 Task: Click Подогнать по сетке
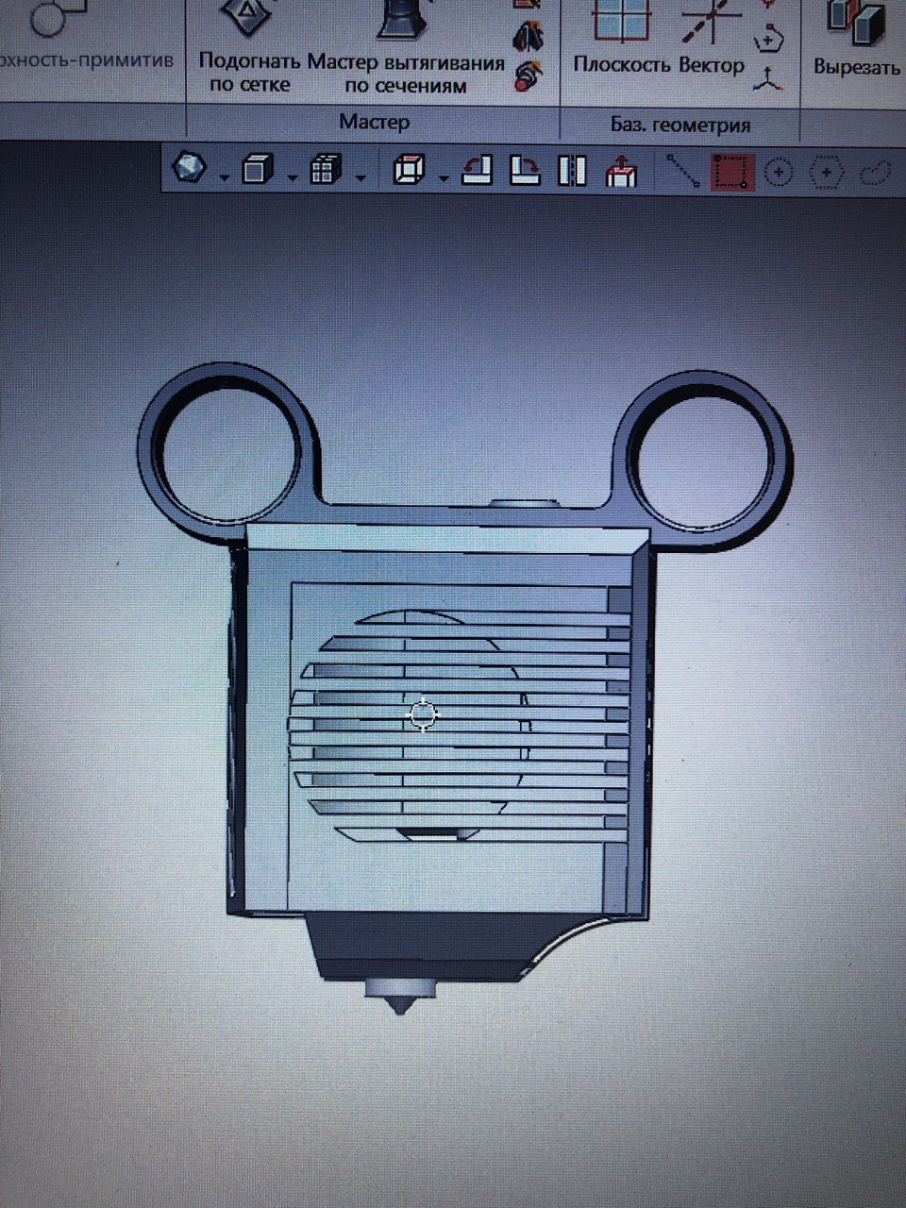[249, 47]
